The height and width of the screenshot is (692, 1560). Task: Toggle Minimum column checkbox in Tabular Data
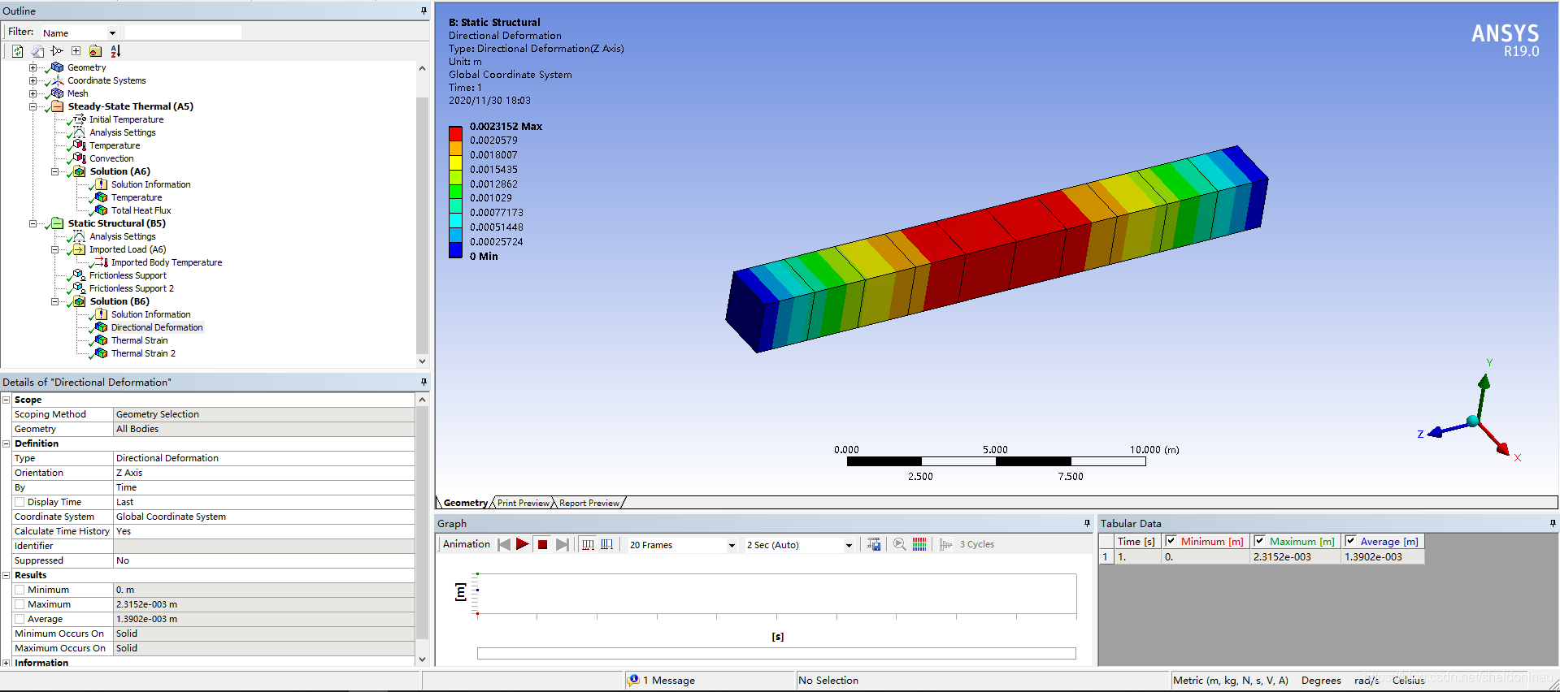tap(1171, 541)
